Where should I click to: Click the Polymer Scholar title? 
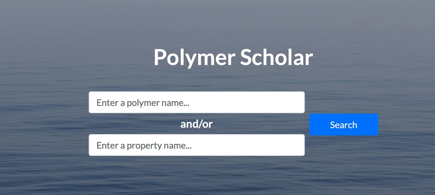pos(233,57)
